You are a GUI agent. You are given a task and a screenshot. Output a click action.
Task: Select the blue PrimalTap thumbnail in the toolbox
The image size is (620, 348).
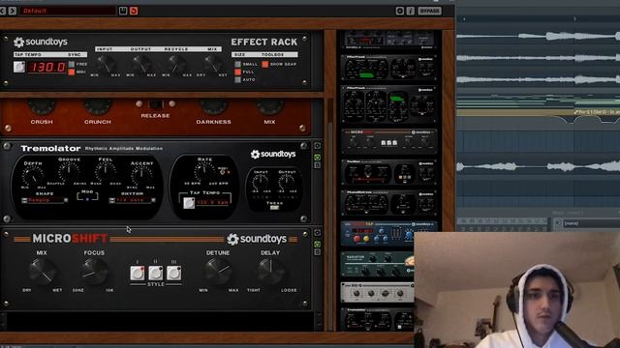tap(389, 234)
